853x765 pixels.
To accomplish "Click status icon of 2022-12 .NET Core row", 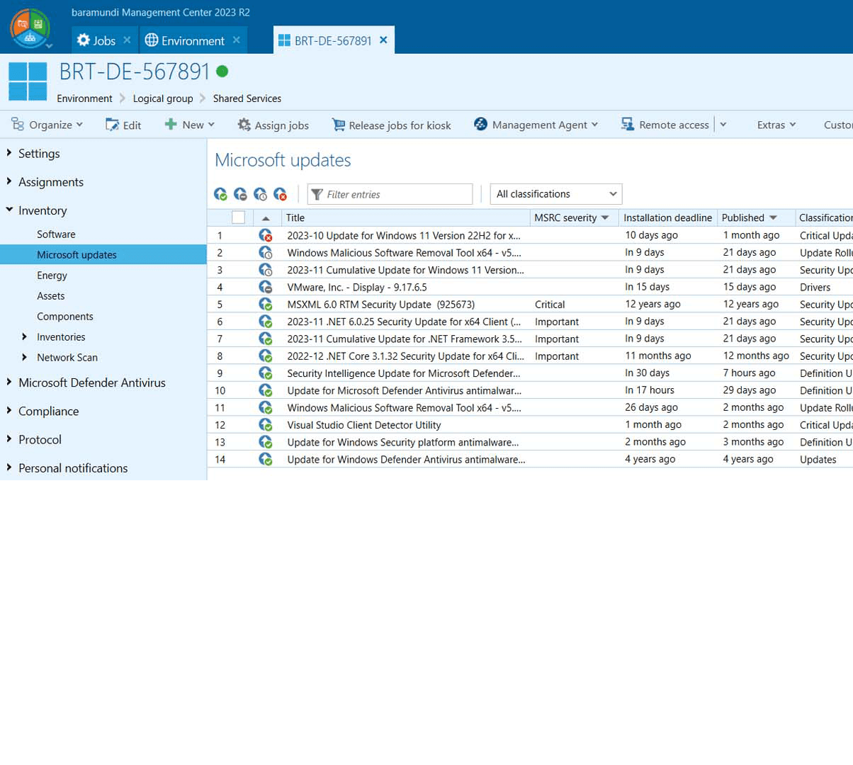I will pyautogui.click(x=266, y=356).
